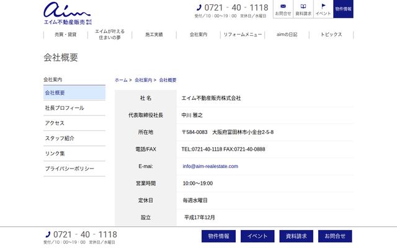Open the エイムが叶える住まいの夢 menu item
The width and height of the screenshot is (397, 248).
(x=110, y=35)
